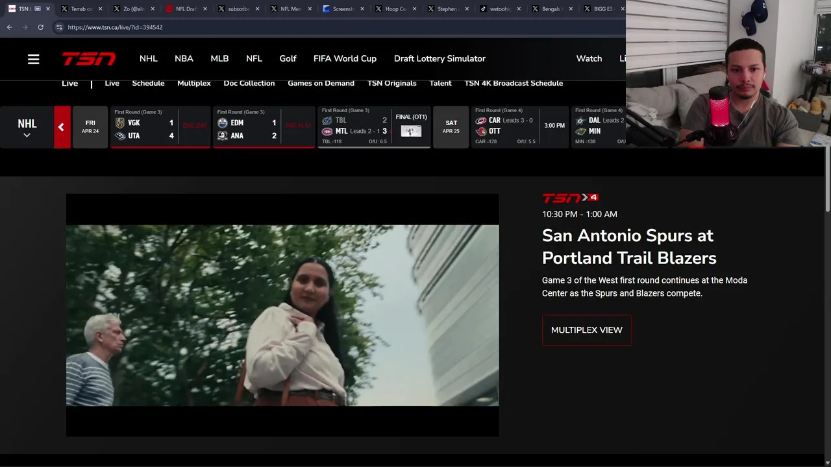Click the site info icon in address bar
This screenshot has height=467, width=831.
[59, 27]
